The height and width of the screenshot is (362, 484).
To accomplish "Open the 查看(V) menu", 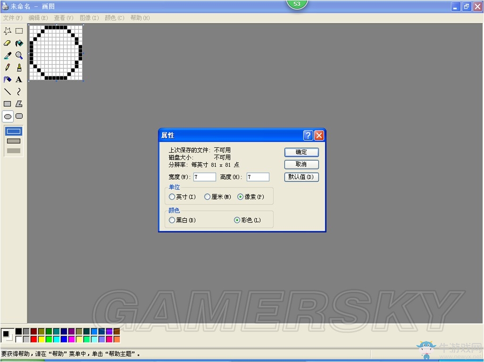I will [x=64, y=18].
